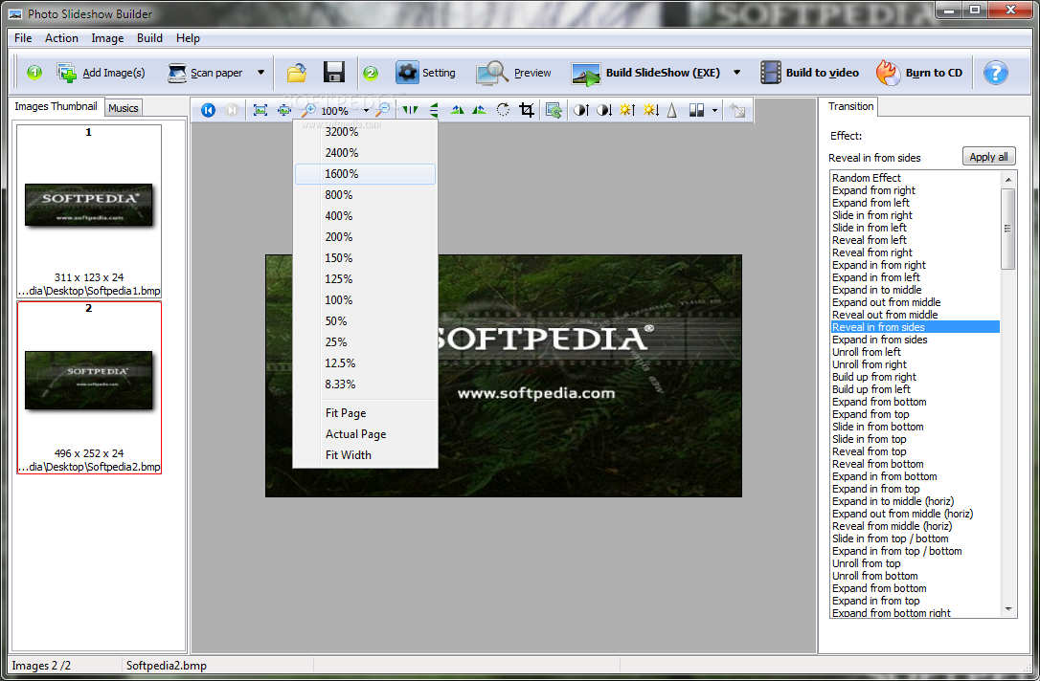Click the effect list scroll down arrow

click(x=1008, y=609)
